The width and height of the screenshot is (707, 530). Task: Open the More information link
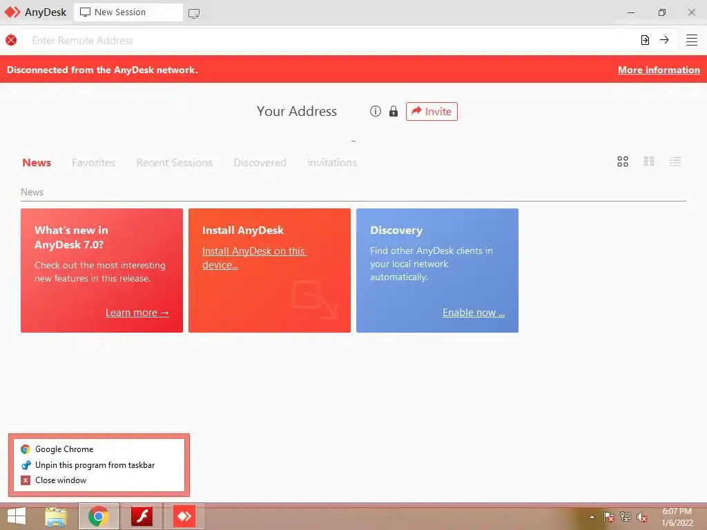(659, 70)
